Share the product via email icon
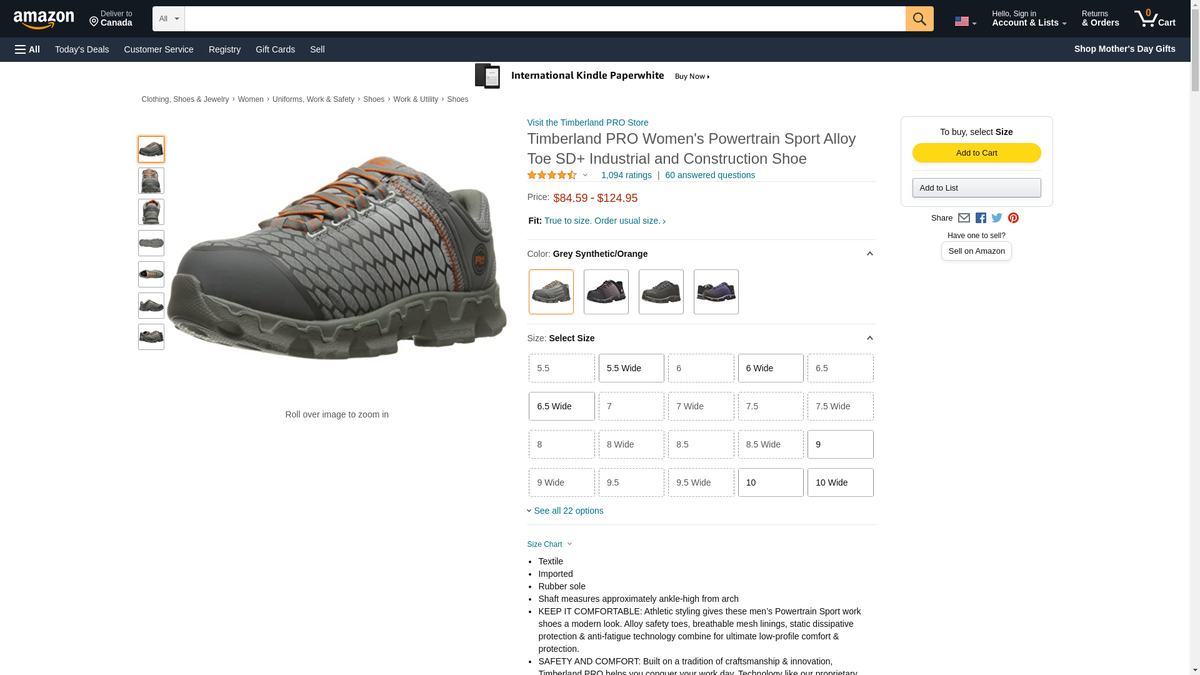Viewport: 1200px width, 675px height. pyautogui.click(x=964, y=218)
